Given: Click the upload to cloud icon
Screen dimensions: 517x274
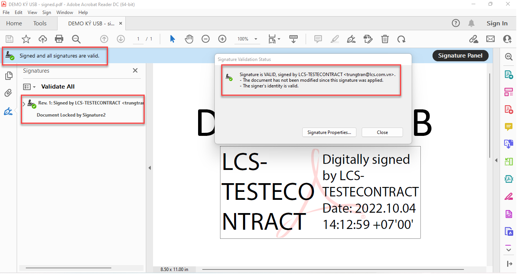Looking at the screenshot, I should coord(43,39).
